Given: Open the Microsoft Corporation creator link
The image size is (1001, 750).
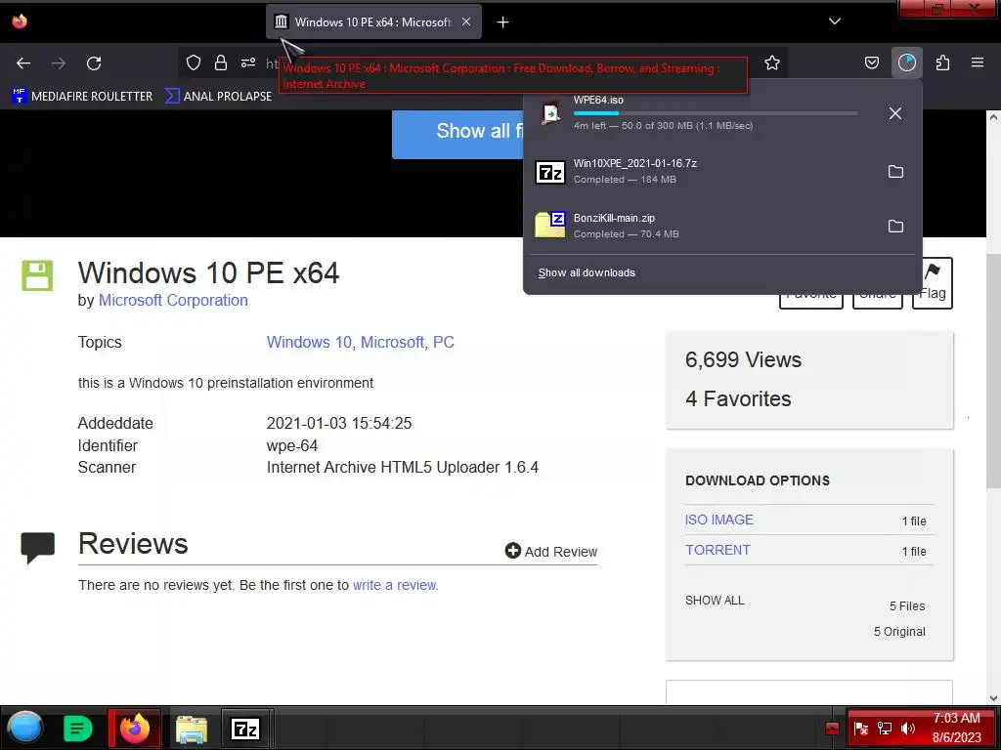Looking at the screenshot, I should 173,301.
